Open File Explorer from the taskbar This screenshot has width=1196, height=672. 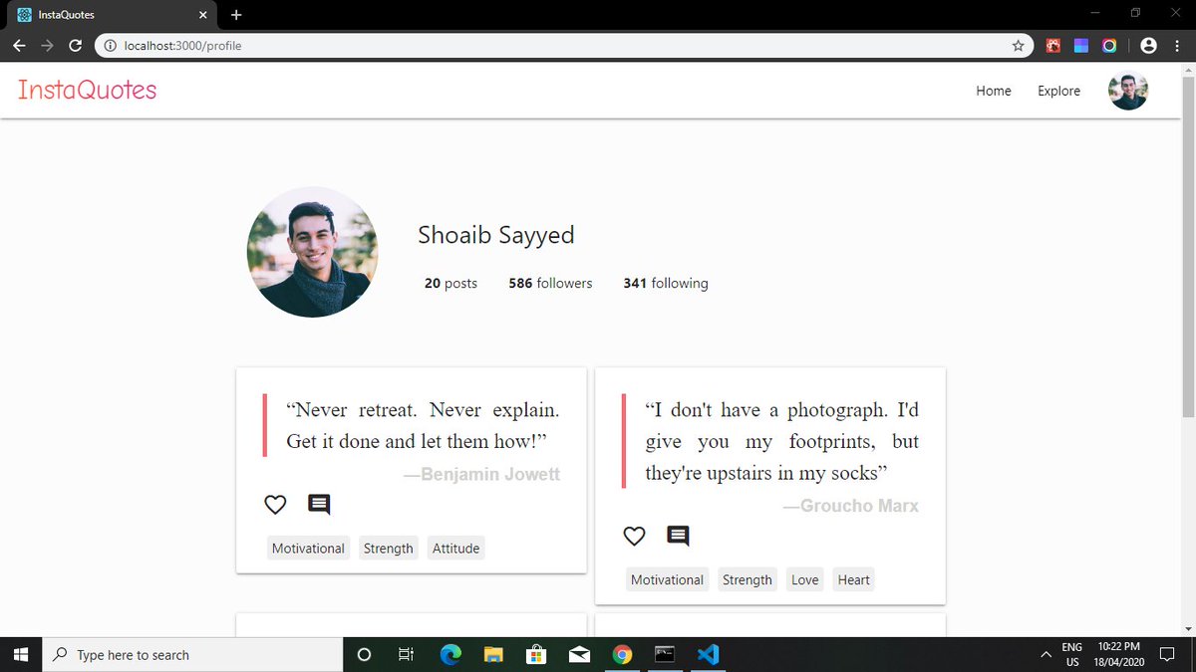(493, 655)
